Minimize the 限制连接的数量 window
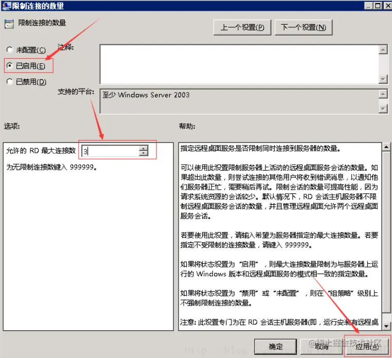 point(368,6)
